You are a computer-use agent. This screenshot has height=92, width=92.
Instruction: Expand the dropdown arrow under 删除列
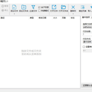pyautogui.click(x=73, y=14)
